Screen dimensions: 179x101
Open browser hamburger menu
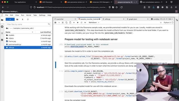point(176,7)
